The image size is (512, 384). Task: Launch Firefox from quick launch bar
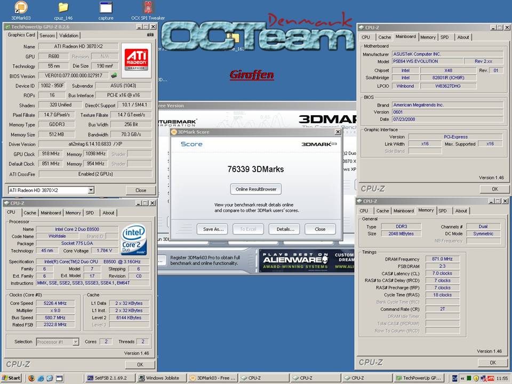31,378
